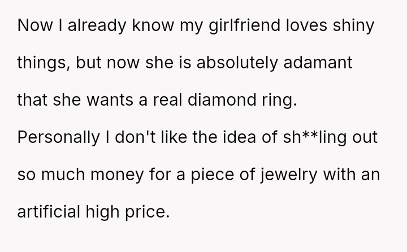This screenshot has width=407, height=252.
Task: Click the word "artificial"
Action: (49, 211)
